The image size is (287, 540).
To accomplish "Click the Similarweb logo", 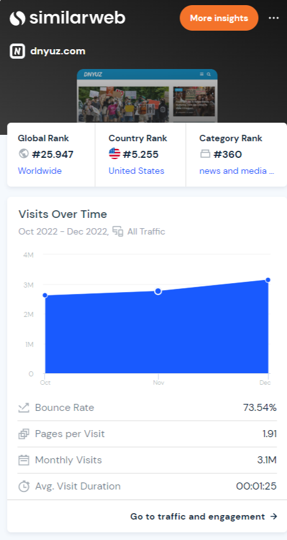I will coord(68,18).
